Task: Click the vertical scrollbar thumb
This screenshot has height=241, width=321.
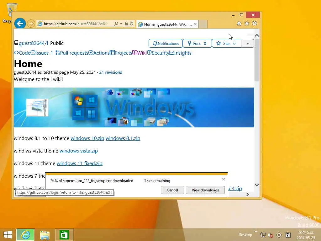Action: (x=257, y=60)
